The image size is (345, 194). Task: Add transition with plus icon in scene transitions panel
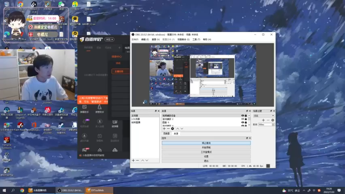(263, 120)
